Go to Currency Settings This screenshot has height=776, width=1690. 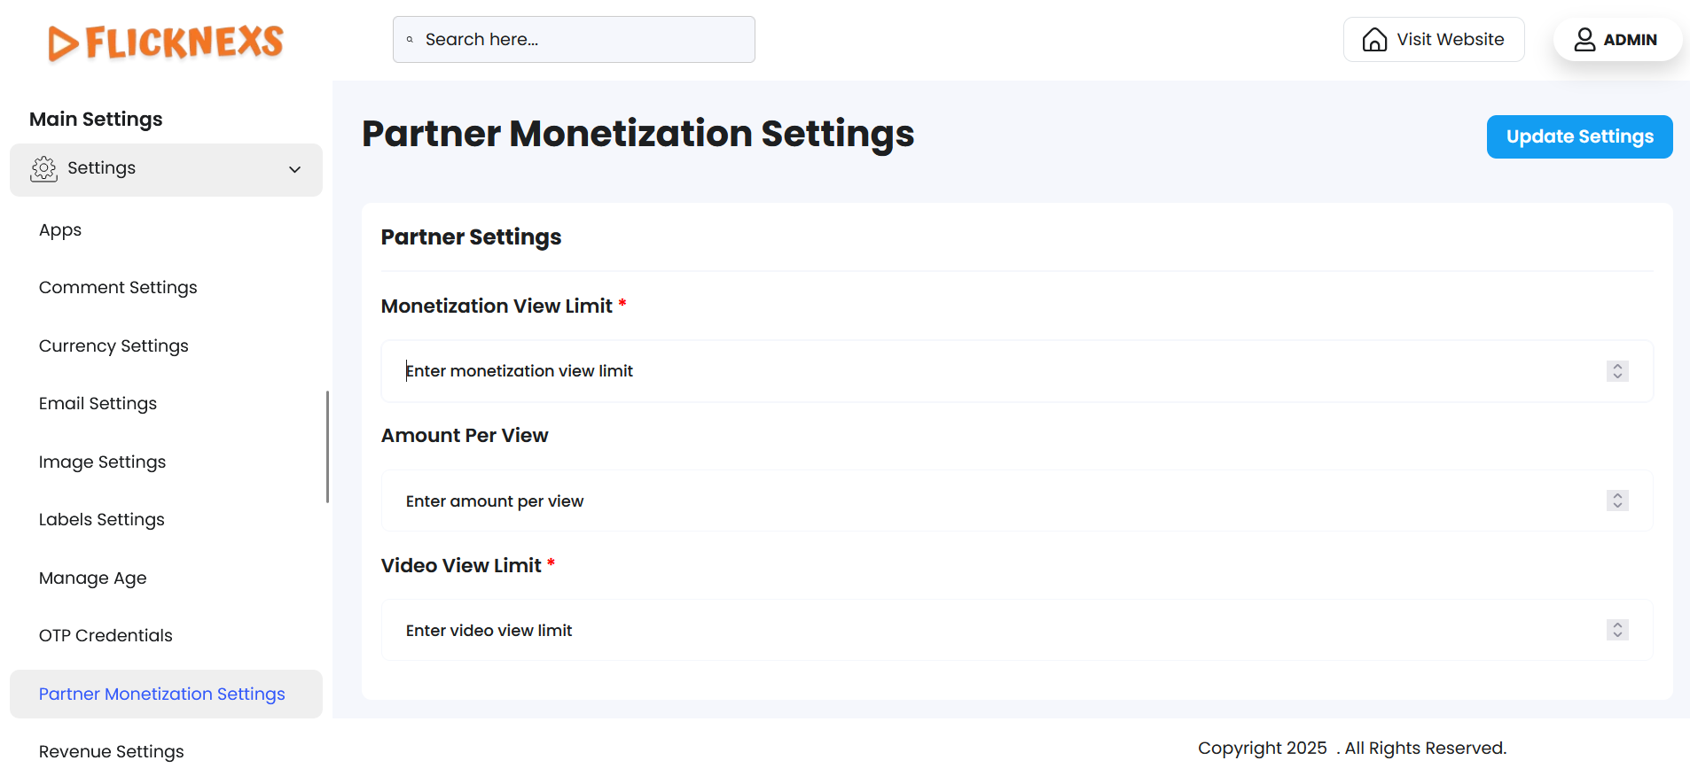[113, 346]
